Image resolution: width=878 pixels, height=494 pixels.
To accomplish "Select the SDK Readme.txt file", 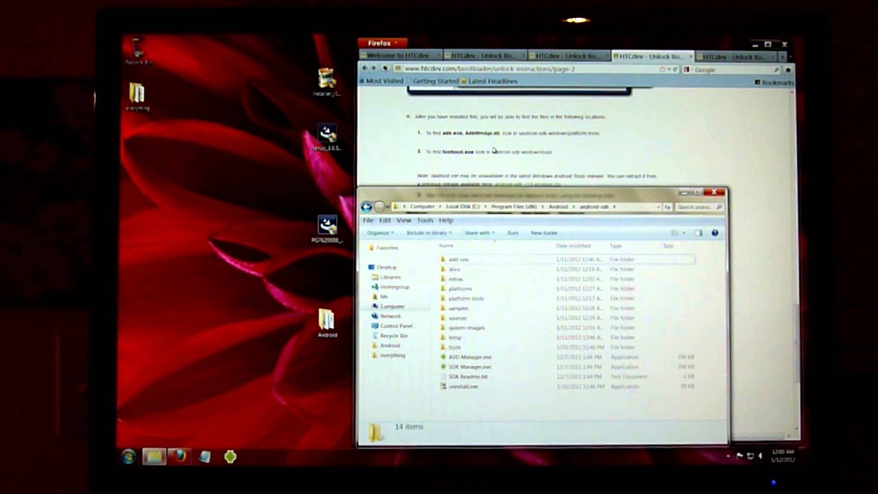I will 464,377.
